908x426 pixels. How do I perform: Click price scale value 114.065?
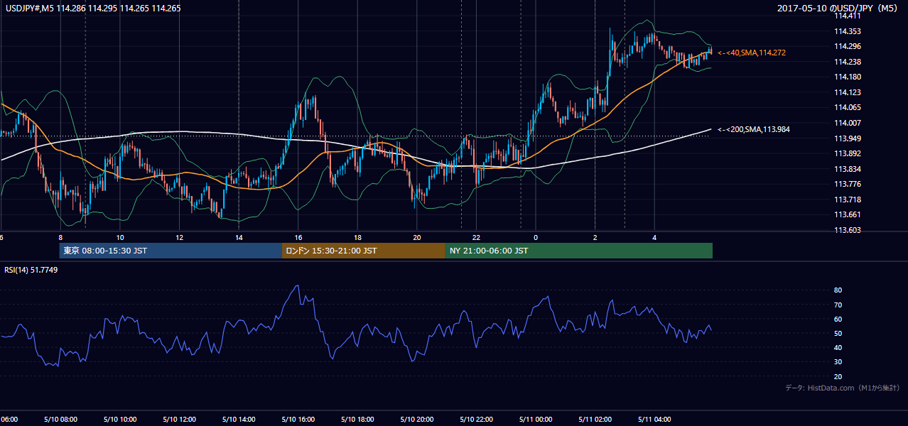pos(847,108)
